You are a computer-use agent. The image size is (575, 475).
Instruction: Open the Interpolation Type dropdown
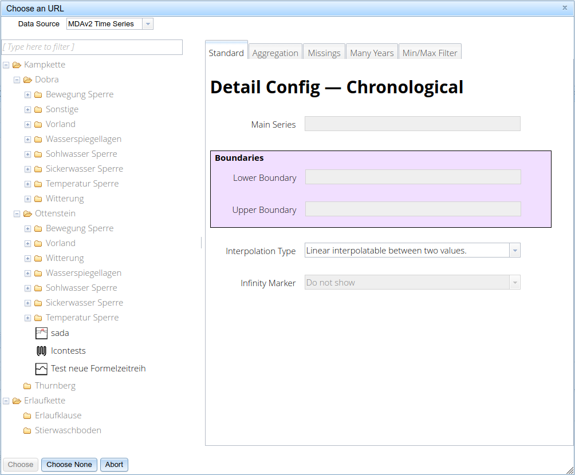pos(514,251)
